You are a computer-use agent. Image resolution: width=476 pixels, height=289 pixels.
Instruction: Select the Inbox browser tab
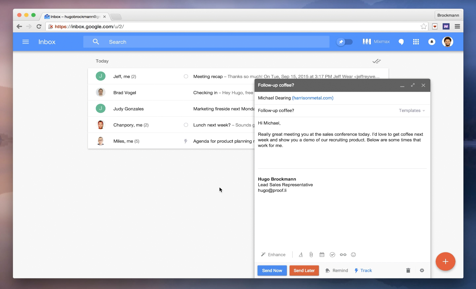point(75,16)
